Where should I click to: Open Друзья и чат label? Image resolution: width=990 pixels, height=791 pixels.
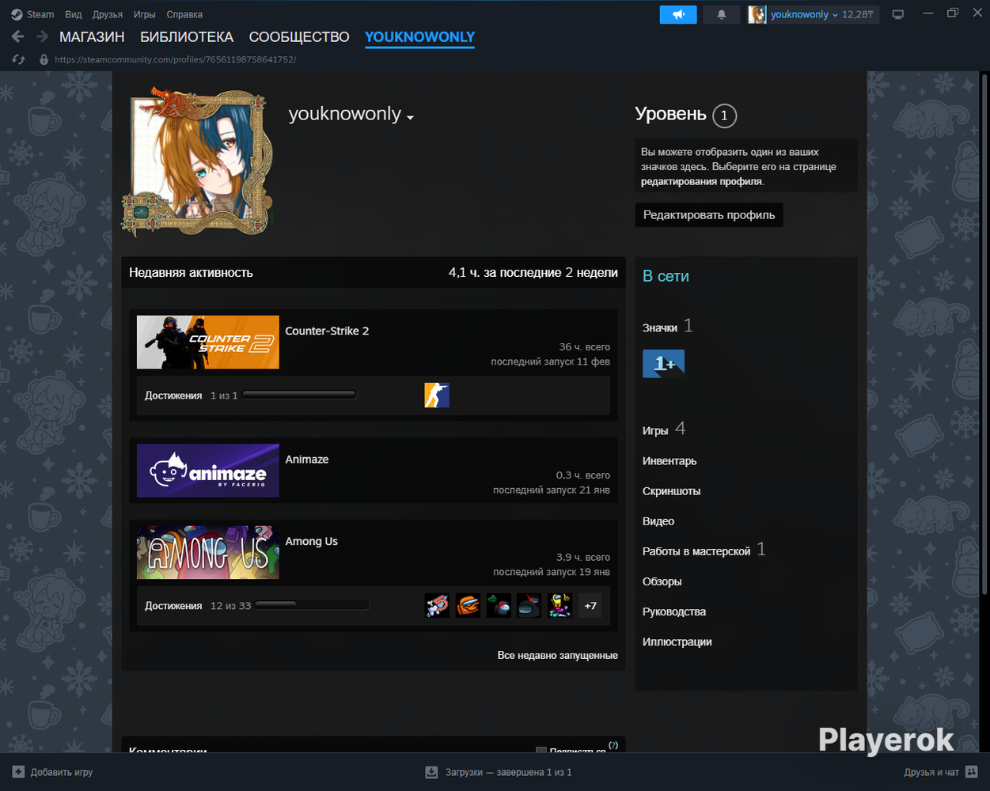point(931,772)
